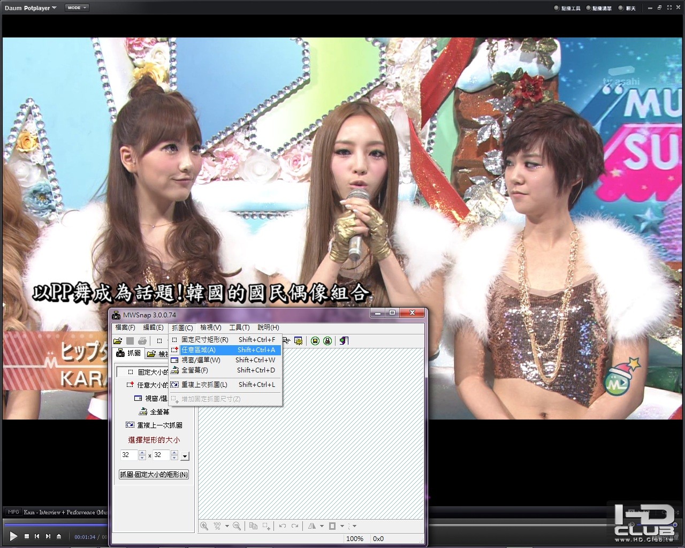The height and width of the screenshot is (548, 685).
Task: Click the copy to clipboard icon
Action: [254, 526]
